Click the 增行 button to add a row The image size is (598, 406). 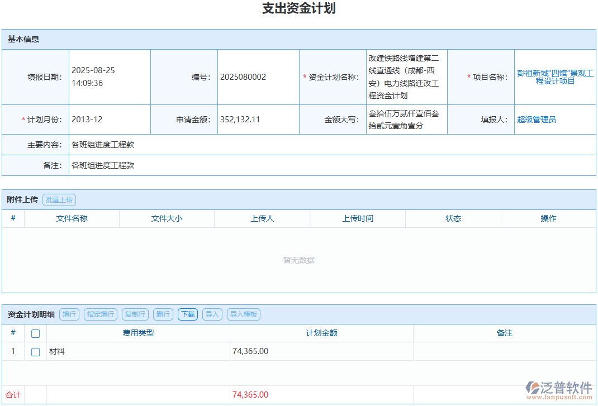pyautogui.click(x=69, y=314)
